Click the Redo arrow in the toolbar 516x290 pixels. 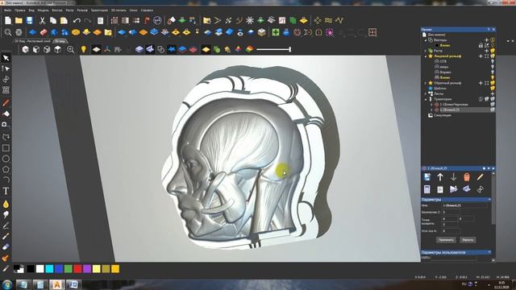pyautogui.click(x=88, y=20)
